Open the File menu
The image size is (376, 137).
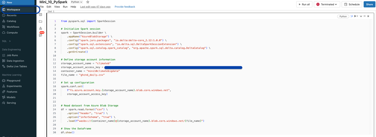41,7
